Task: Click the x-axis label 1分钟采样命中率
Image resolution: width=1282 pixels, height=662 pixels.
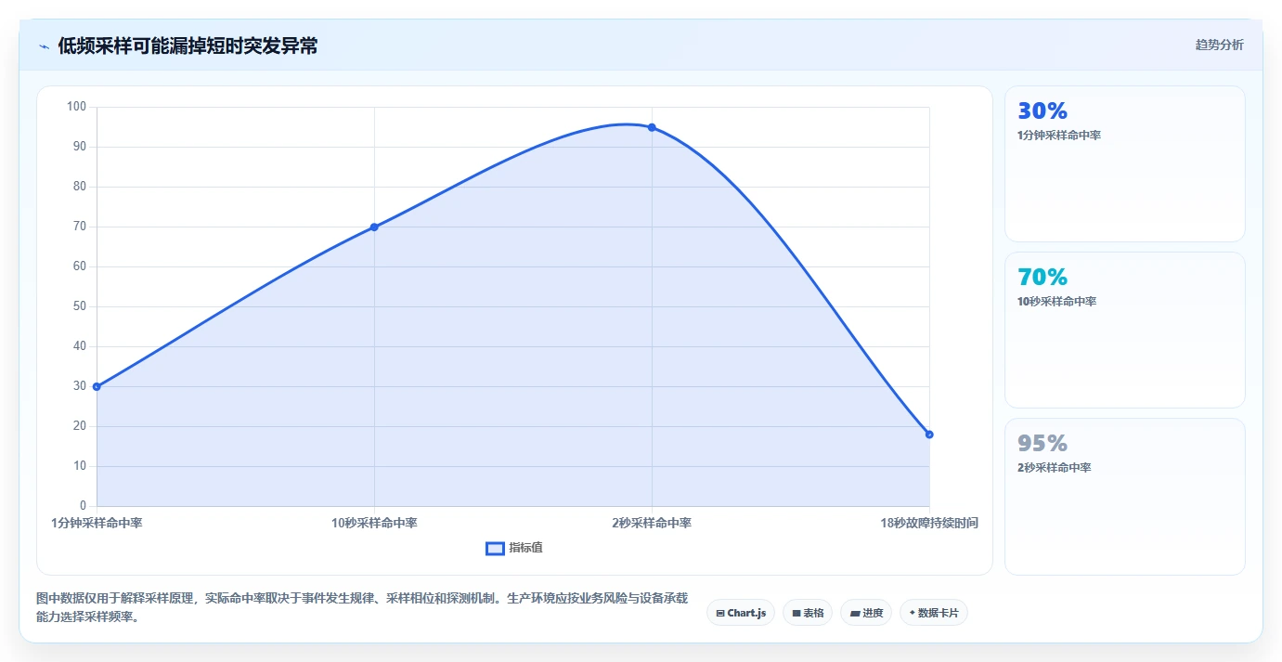Action: 97,523
